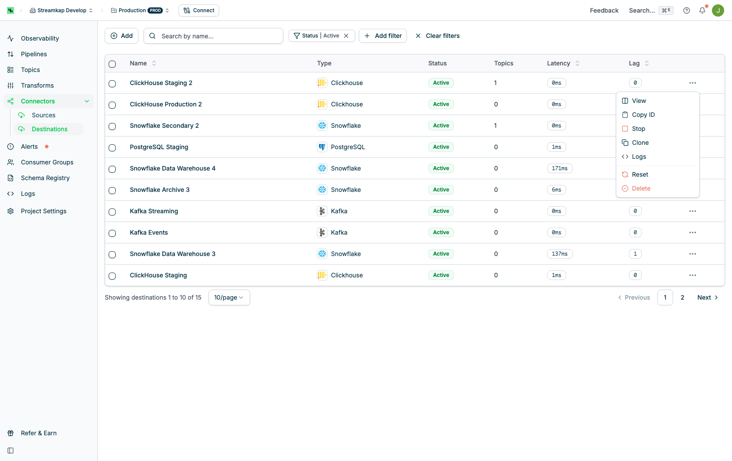Viewport: 732px width, 461px height.
Task: Click the Pipelines sidebar icon
Action: 10,54
